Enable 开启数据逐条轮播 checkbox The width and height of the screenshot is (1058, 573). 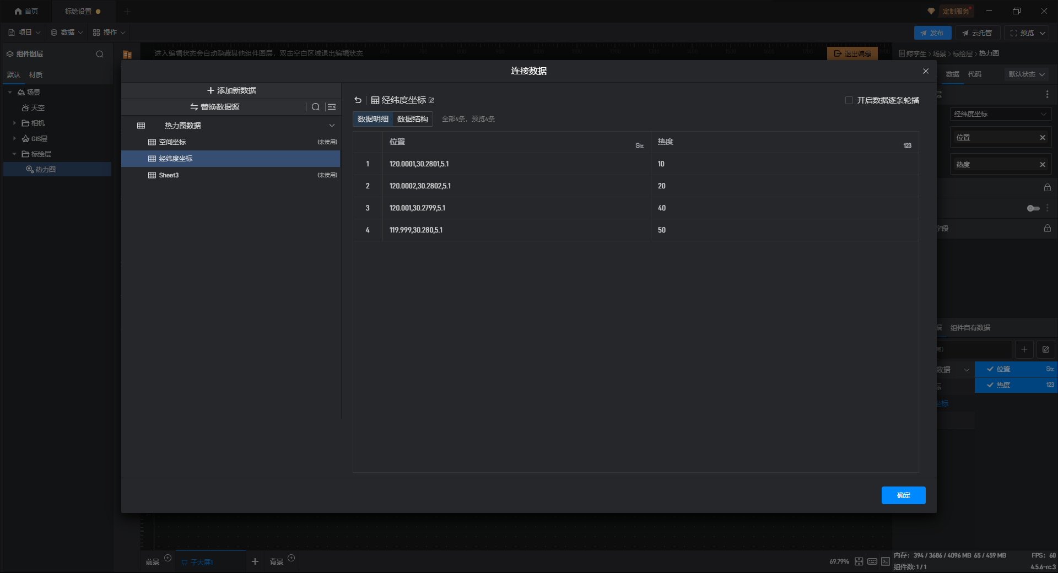tap(849, 100)
